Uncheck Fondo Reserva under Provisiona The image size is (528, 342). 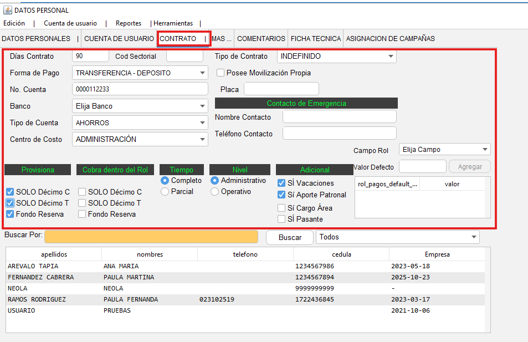[10, 214]
